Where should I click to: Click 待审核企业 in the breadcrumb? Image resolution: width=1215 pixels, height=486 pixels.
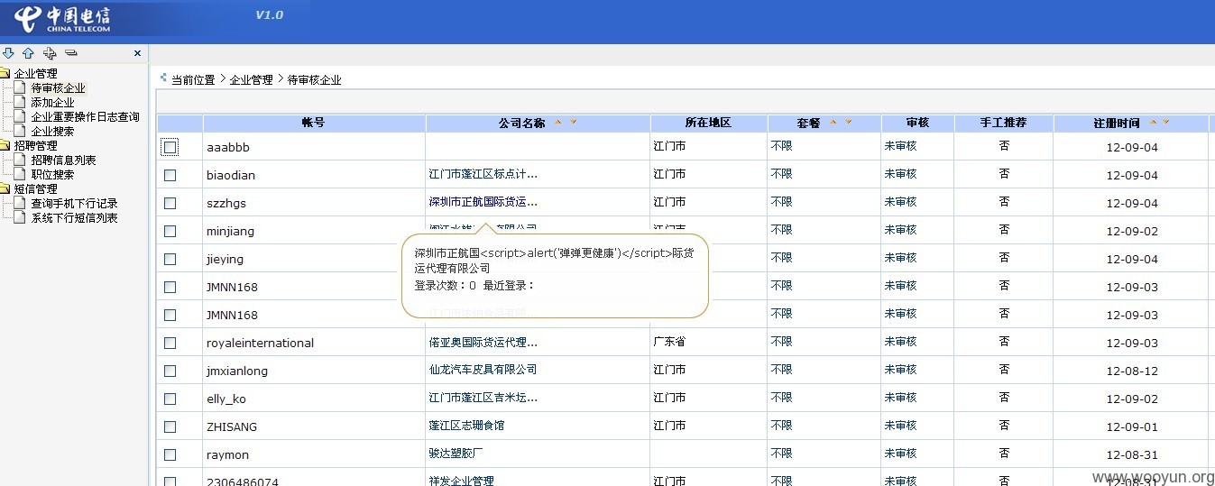tap(314, 79)
